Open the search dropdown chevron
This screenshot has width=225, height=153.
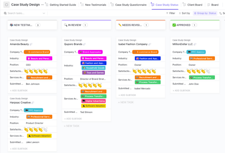[44, 13]
